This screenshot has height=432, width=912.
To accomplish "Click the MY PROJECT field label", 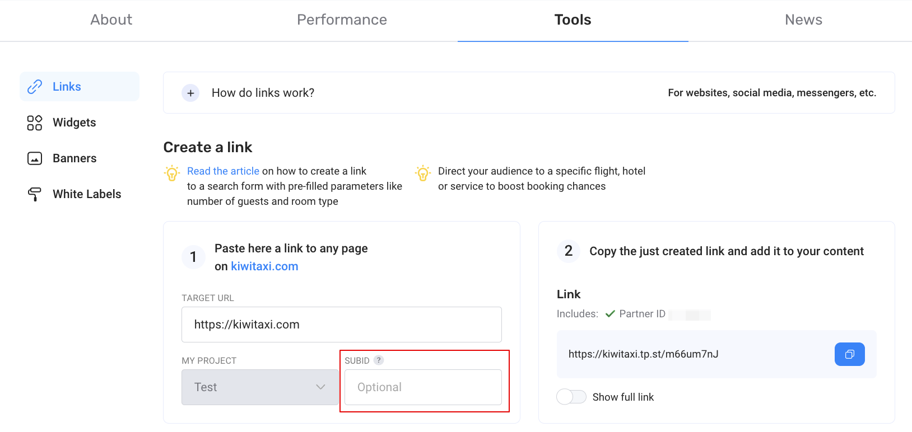I will 209,361.
